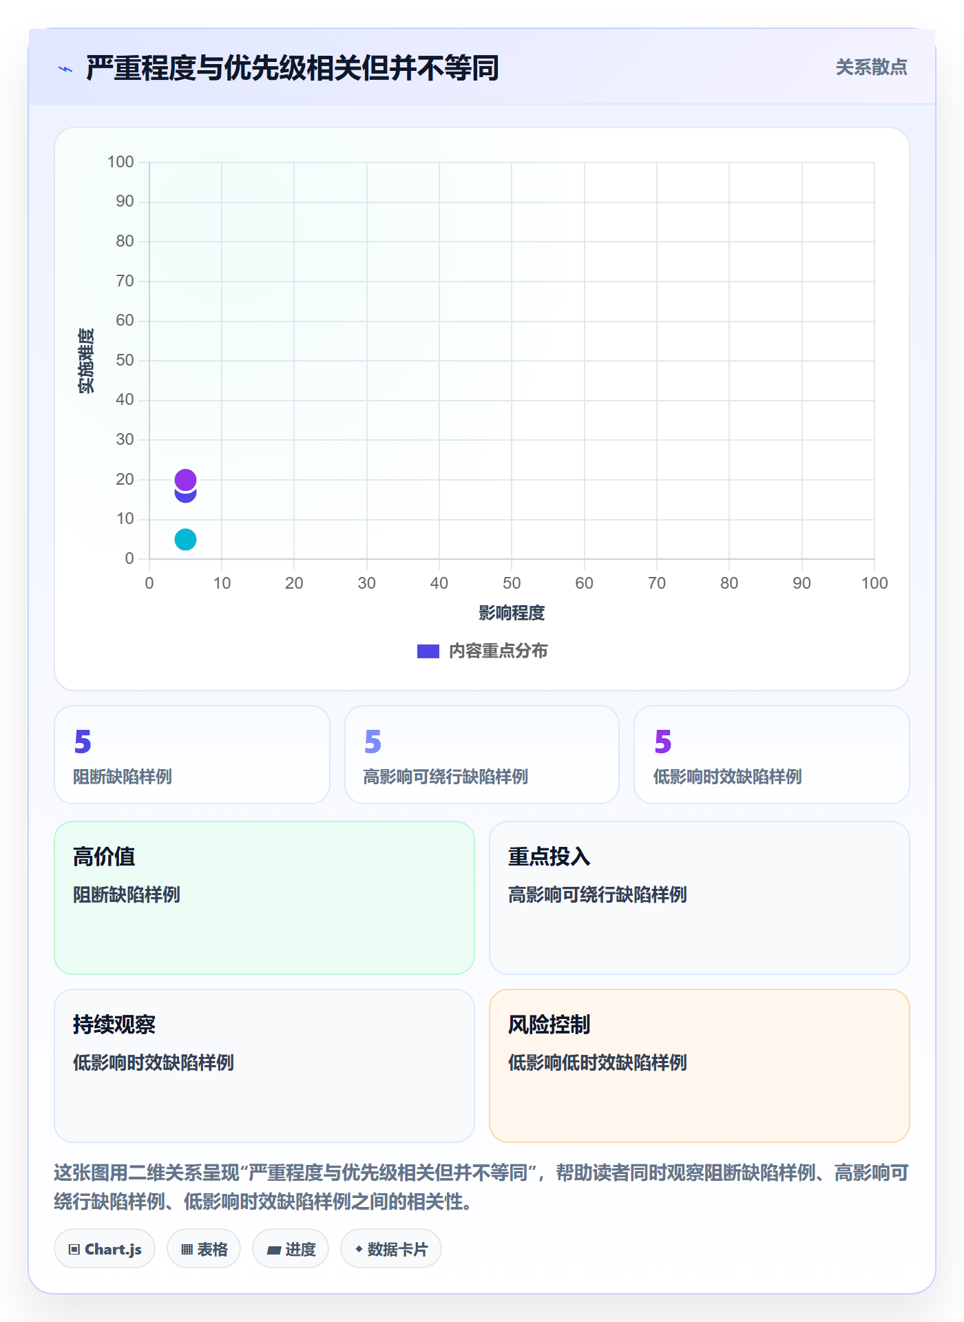Click the 关系散点 label in the header

pos(871,67)
